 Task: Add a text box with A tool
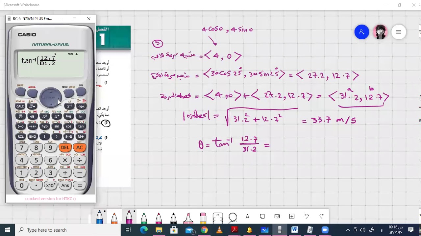(x=247, y=216)
